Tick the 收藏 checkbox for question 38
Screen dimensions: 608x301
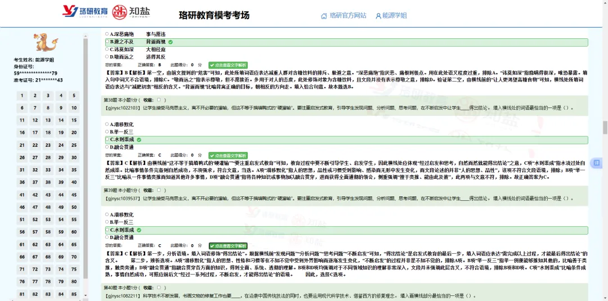click(x=159, y=100)
